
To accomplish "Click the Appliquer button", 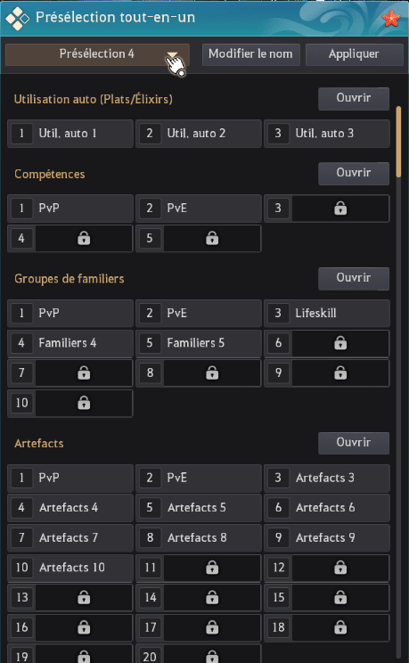I will pos(354,54).
